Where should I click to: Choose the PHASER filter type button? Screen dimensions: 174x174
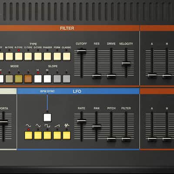click(47, 57)
